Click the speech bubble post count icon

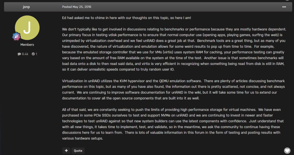tap(19, 54)
